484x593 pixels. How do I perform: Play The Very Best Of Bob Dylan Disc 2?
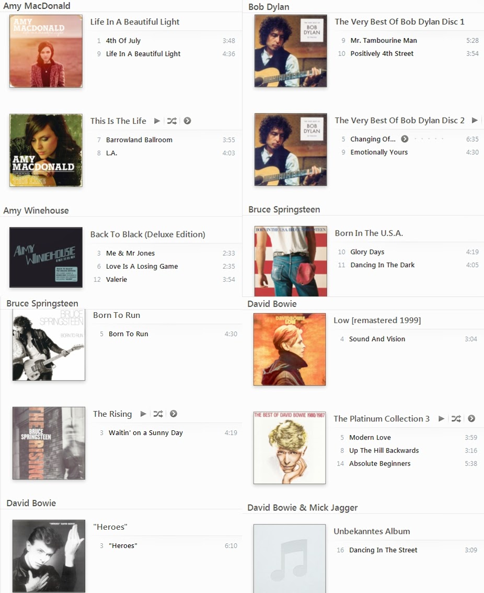click(x=475, y=120)
